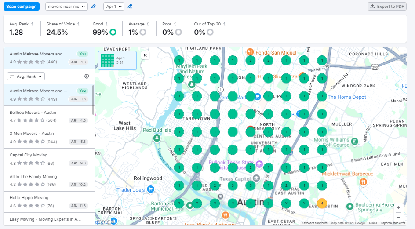Show info icon next to Out of Top 20
Viewport: 415px width, 229px height.
coord(224,24)
